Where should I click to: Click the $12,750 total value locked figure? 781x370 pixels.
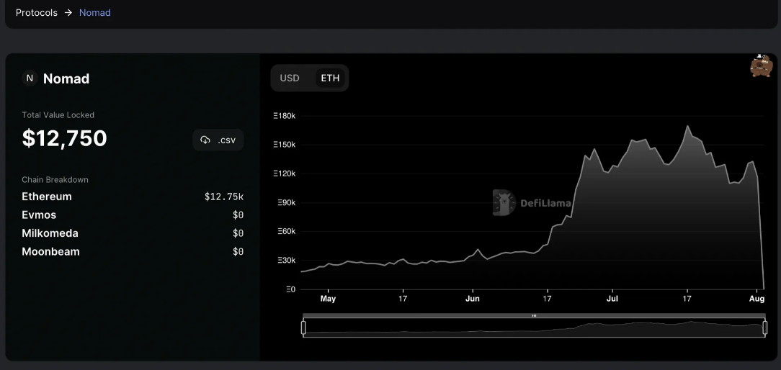click(64, 138)
